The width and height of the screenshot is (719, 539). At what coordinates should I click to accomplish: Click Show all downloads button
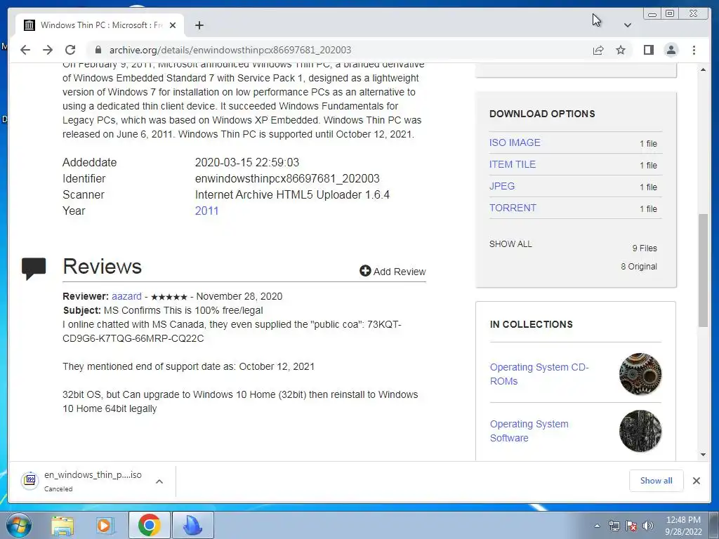point(657,480)
